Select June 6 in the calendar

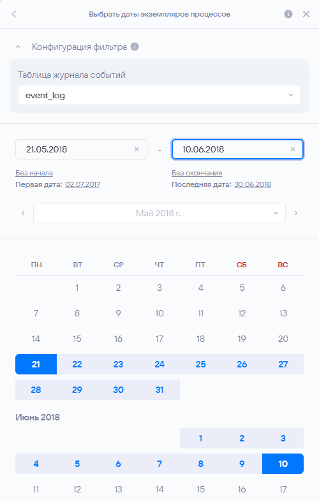pyautogui.click(x=118, y=464)
